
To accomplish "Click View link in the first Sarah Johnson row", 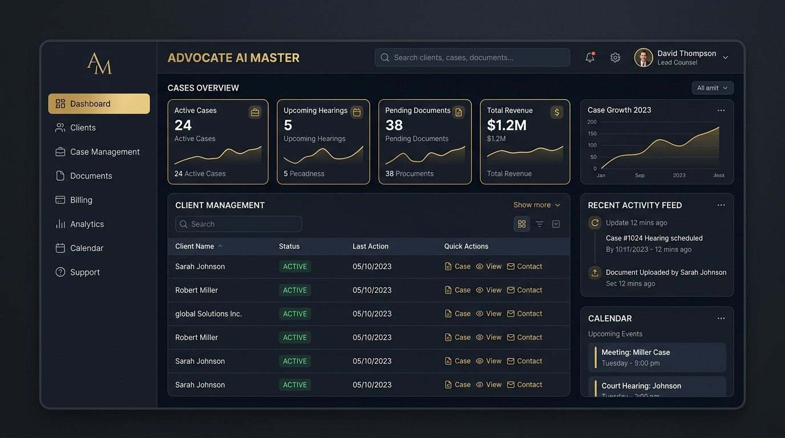I will click(x=489, y=266).
